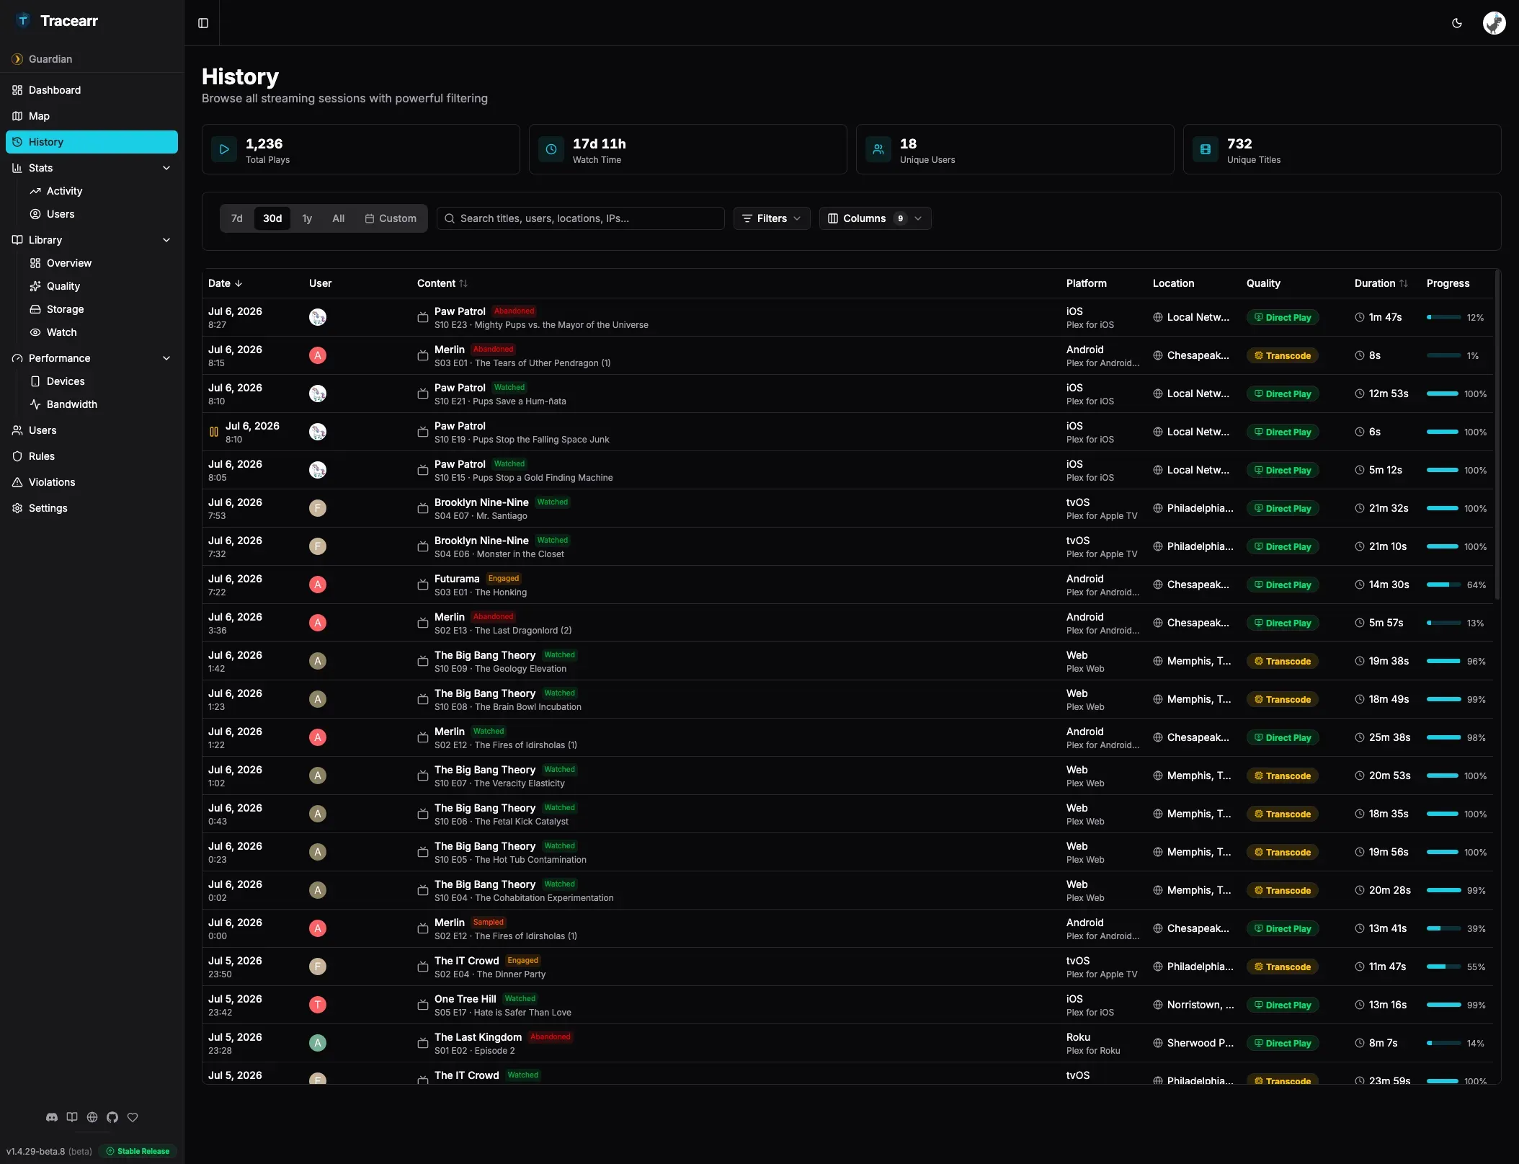This screenshot has height=1164, width=1519.
Task: Click the Unique Titles film icon
Action: click(x=1206, y=149)
